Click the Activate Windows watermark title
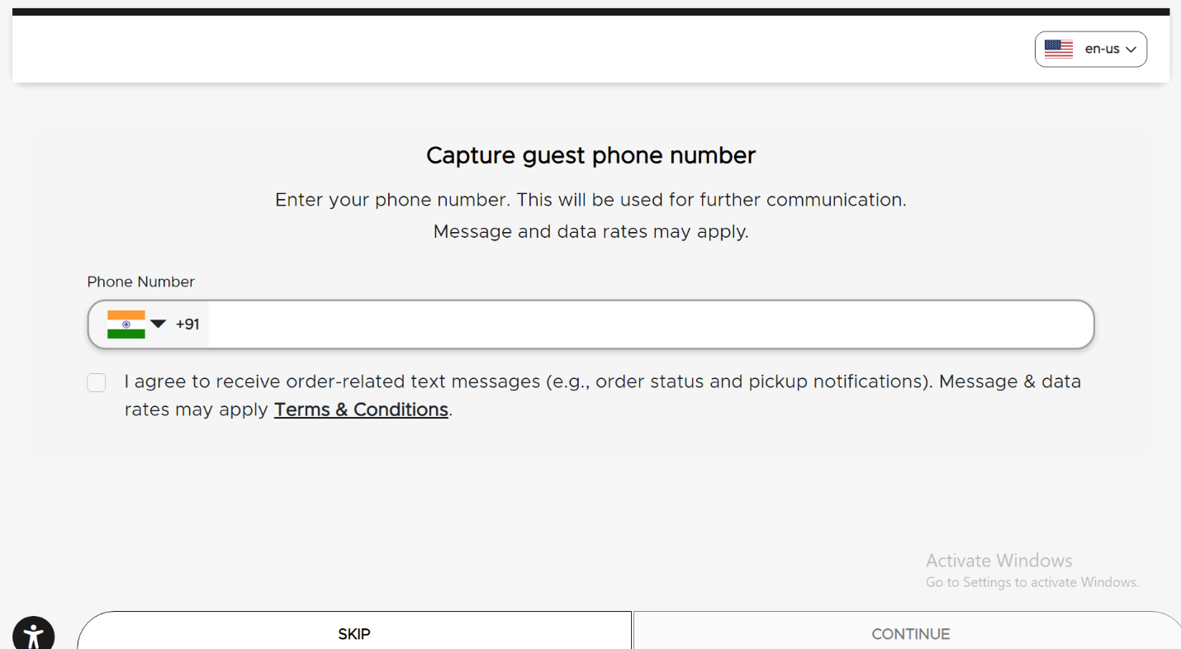Screen dimensions: 1181x649 (x=998, y=561)
